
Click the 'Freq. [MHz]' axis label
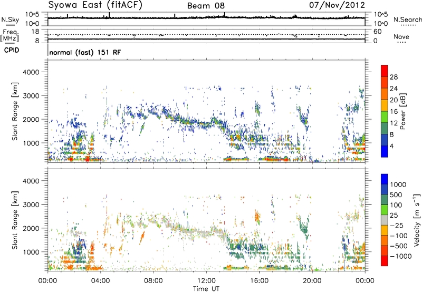tap(9, 36)
